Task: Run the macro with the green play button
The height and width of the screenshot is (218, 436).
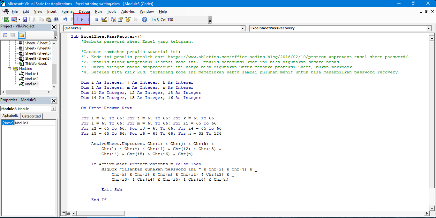Action: [x=82, y=19]
